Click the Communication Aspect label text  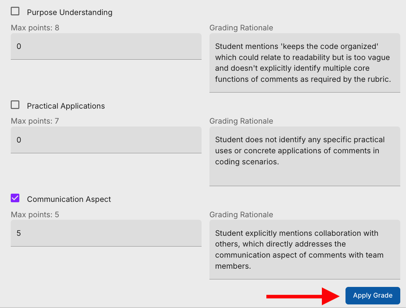(69, 199)
